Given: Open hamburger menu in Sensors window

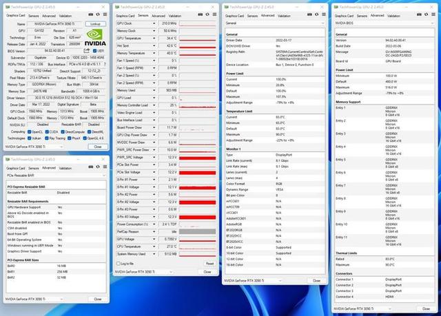Looking at the screenshot, I should (x=214, y=14).
